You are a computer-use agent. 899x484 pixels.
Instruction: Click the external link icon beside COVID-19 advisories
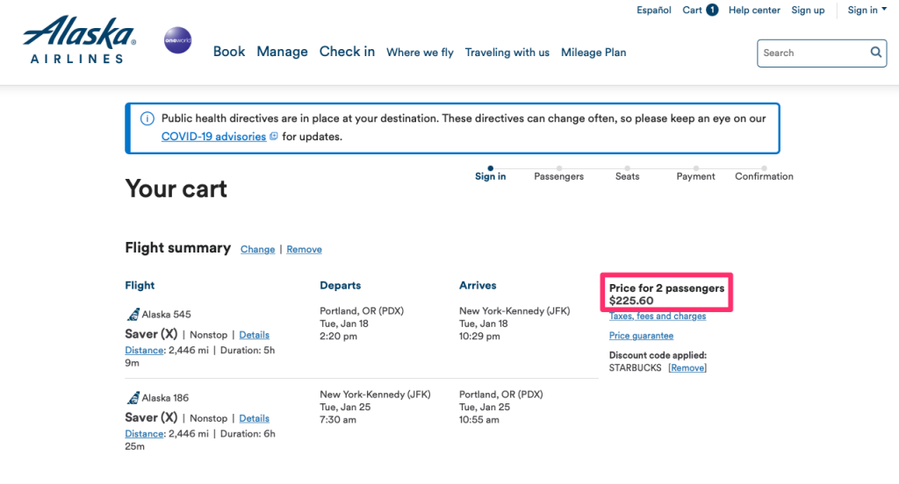(274, 137)
